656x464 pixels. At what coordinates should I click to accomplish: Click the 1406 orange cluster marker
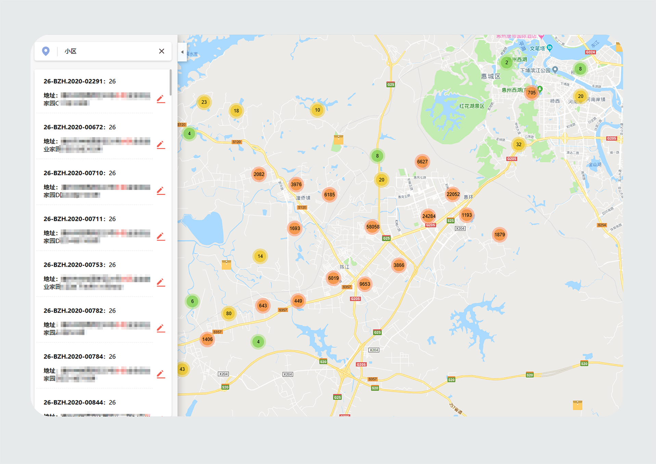(x=207, y=339)
